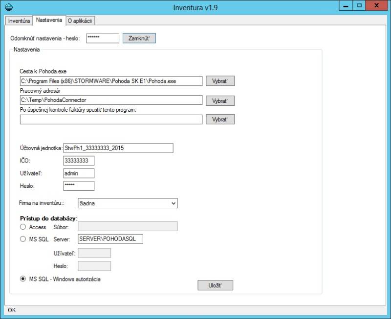Select the MS SQL radio button
This screenshot has width=391, height=319.
click(x=23, y=239)
